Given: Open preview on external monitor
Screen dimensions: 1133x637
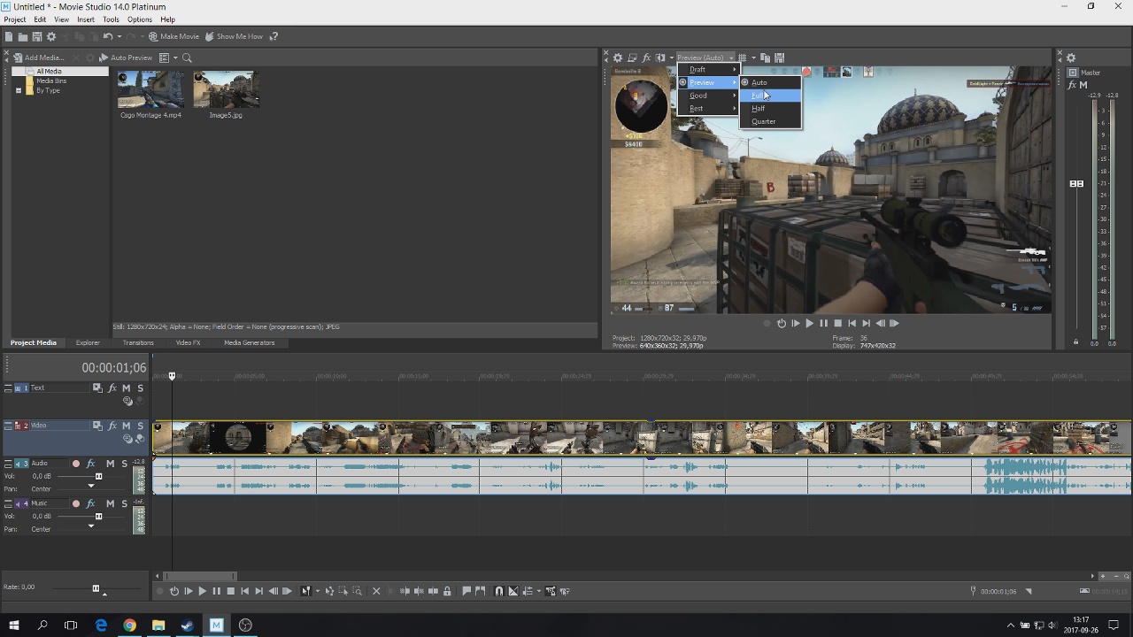Looking at the screenshot, I should click(632, 58).
